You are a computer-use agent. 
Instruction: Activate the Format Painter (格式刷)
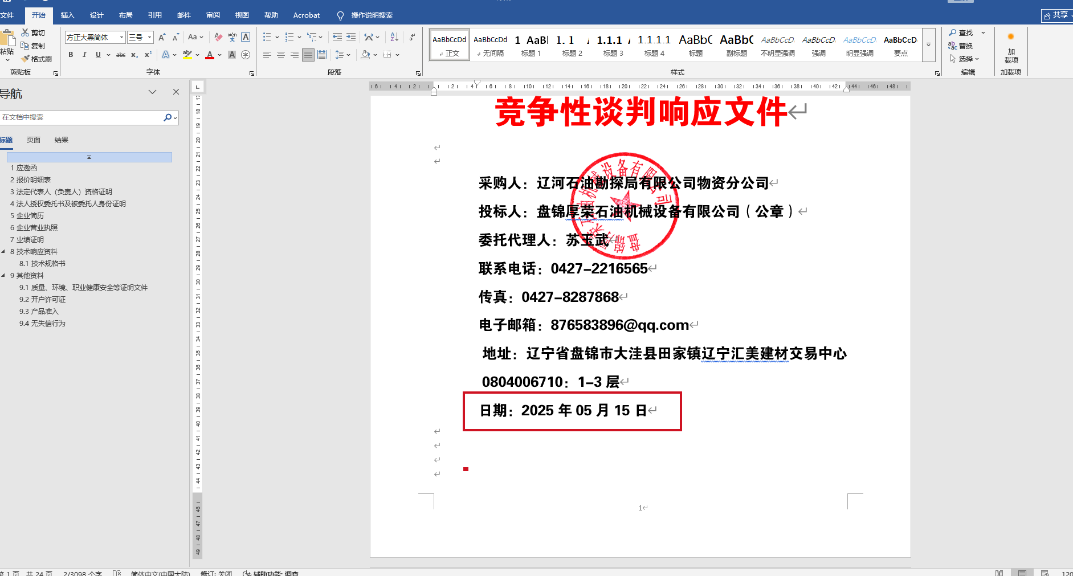[36, 59]
